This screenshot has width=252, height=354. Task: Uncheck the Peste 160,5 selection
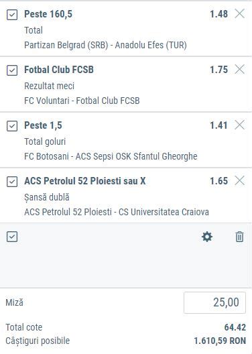coord(12,15)
